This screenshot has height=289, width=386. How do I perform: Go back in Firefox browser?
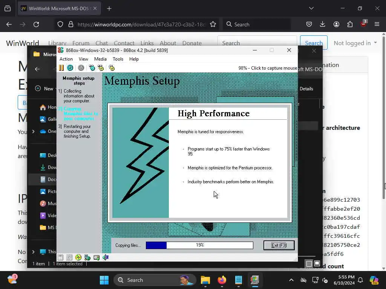tap(9, 24)
